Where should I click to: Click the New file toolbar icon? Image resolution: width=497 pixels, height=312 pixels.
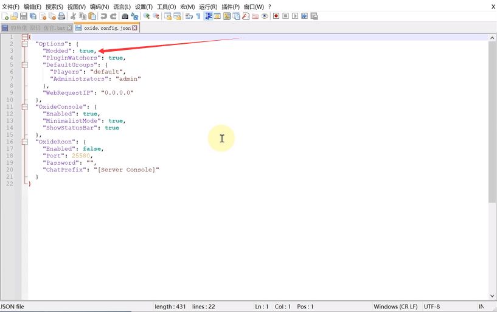[x=5, y=16]
